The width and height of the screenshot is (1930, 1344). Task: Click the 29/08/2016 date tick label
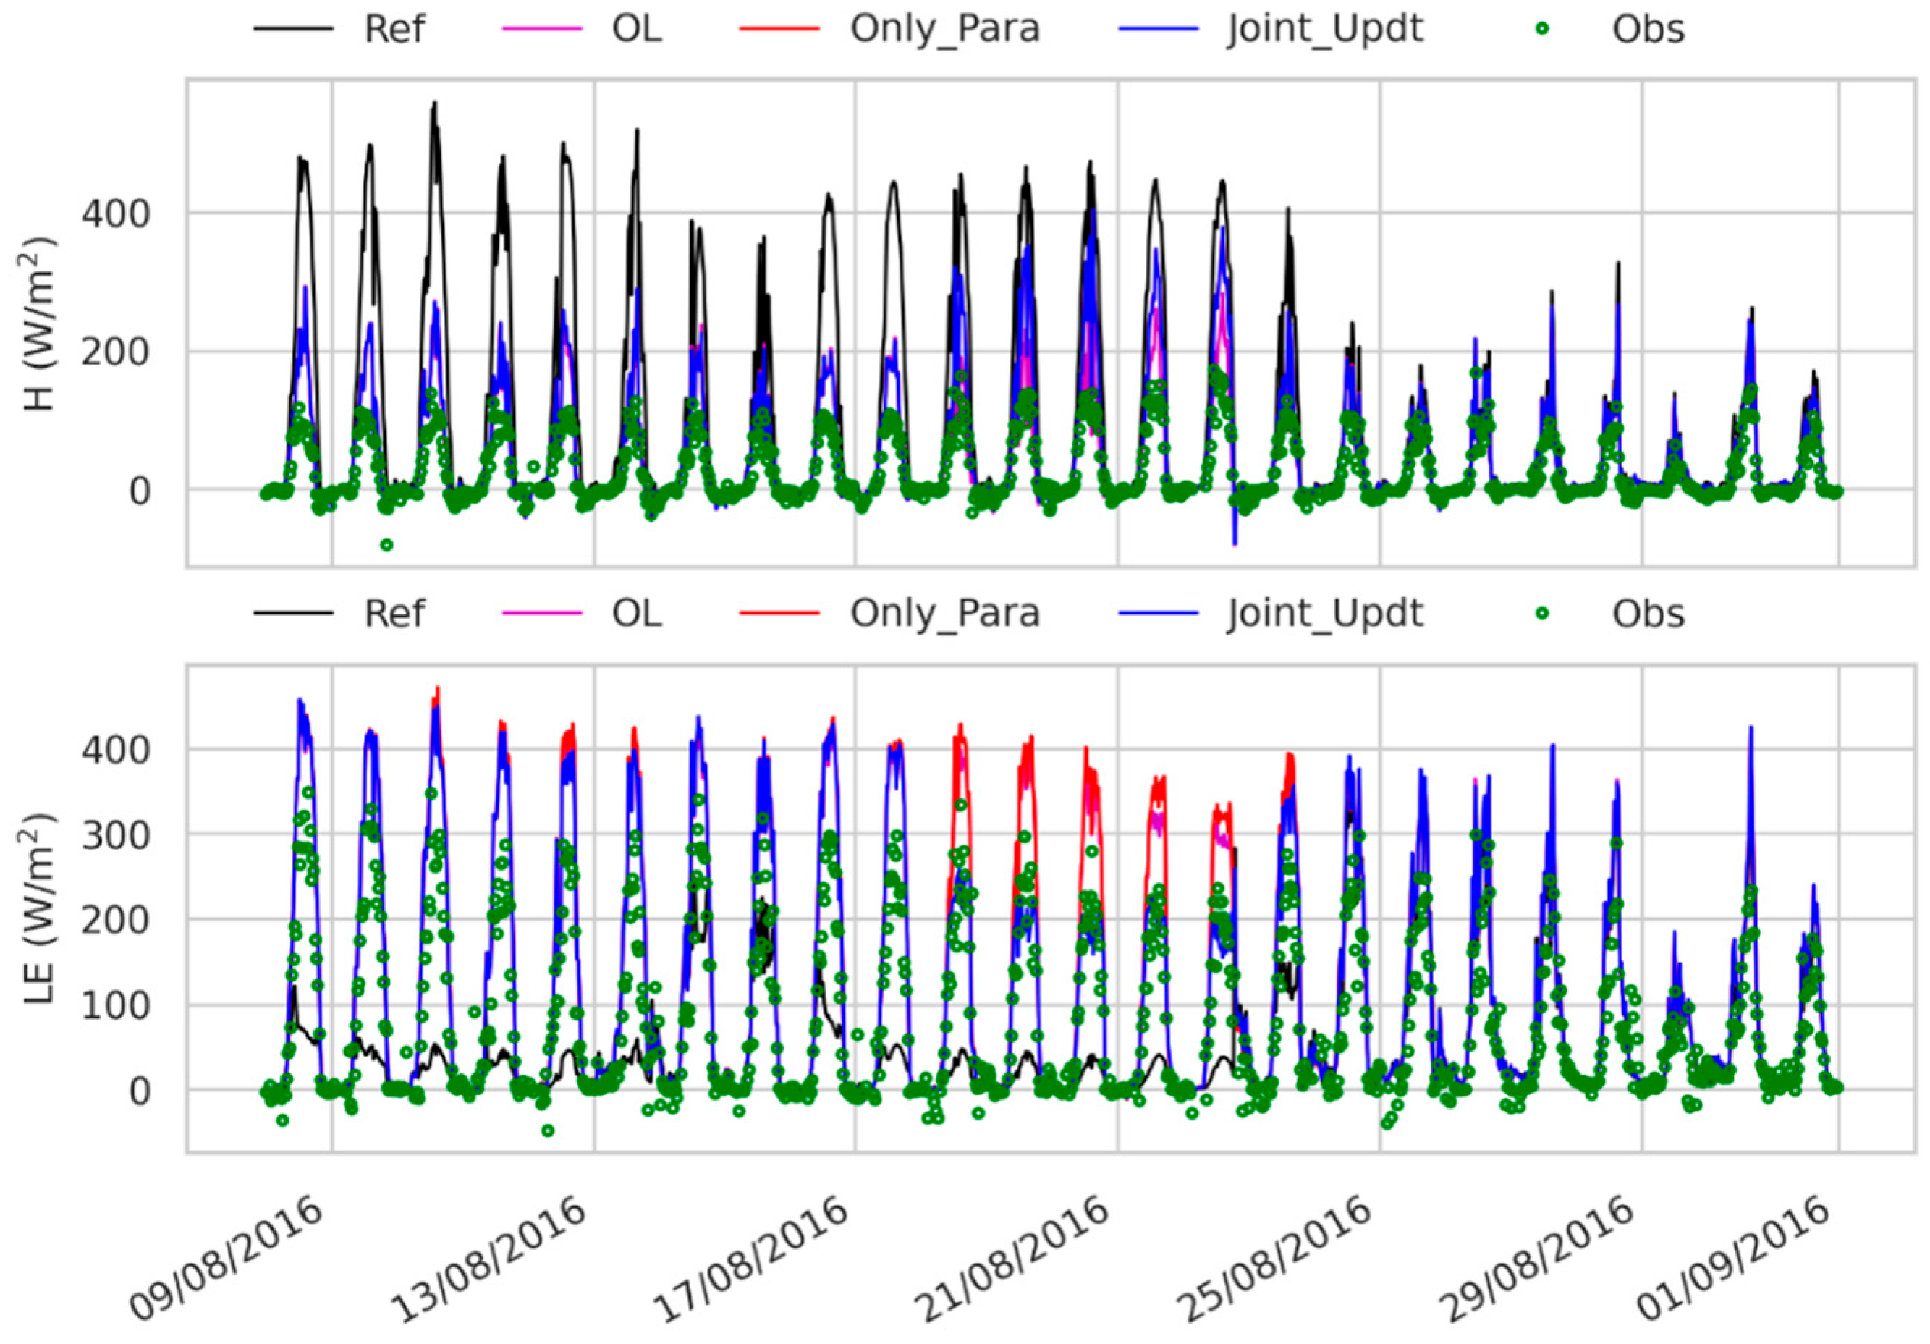pyautogui.click(x=1539, y=1261)
